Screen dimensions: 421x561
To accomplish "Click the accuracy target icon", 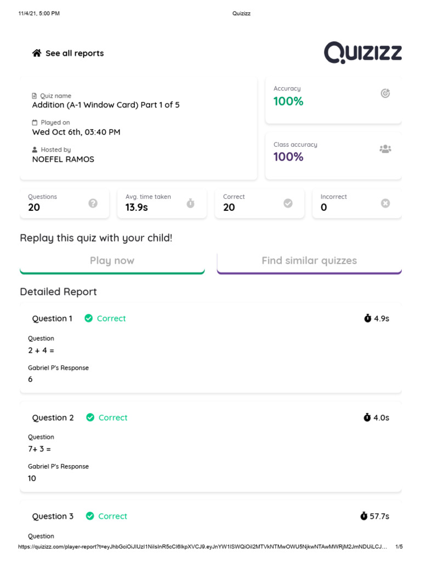I will (385, 93).
